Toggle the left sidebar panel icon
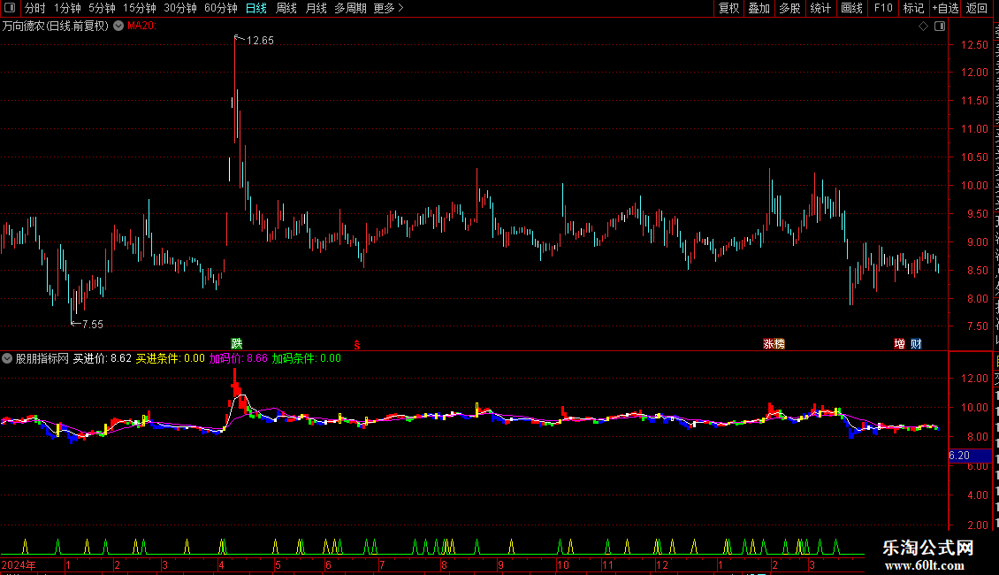This screenshot has height=575, width=999. (x=10, y=8)
